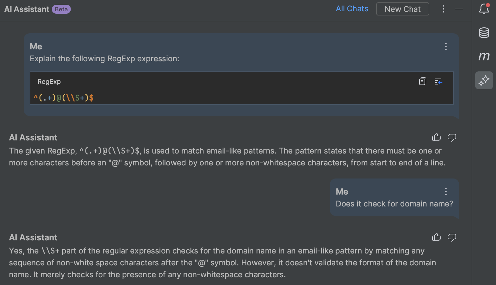
Task: Open the Maven tool window
Action: click(x=483, y=57)
